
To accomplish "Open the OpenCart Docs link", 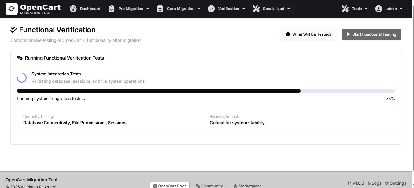I will pos(170,186).
